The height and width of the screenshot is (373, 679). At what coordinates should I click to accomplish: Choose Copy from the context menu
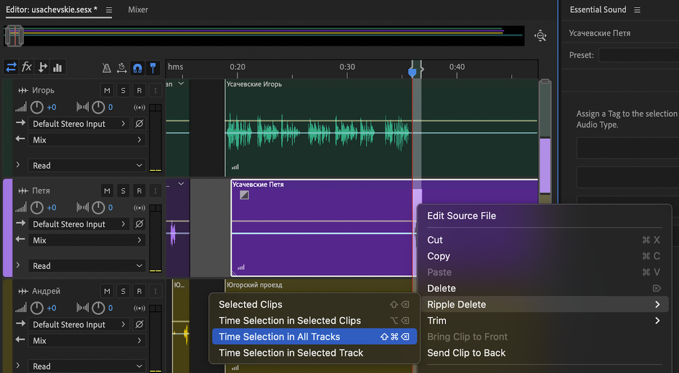pyautogui.click(x=544, y=256)
